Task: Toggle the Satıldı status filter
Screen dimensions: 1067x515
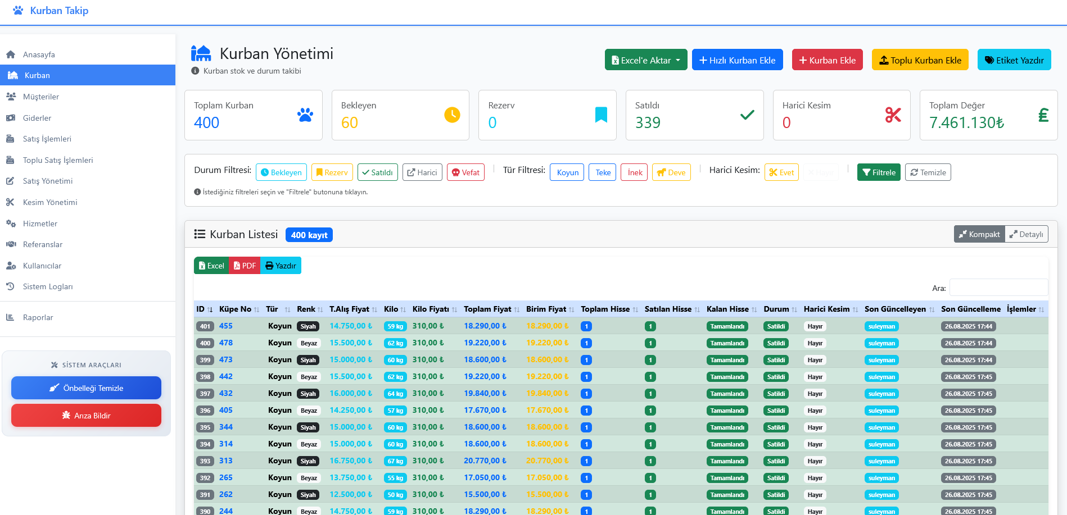Action: 377,172
